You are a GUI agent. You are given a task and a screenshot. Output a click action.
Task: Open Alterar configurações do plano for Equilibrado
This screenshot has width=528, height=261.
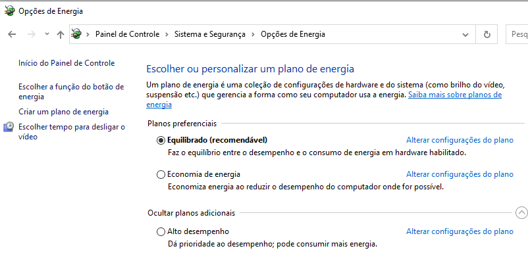460,140
